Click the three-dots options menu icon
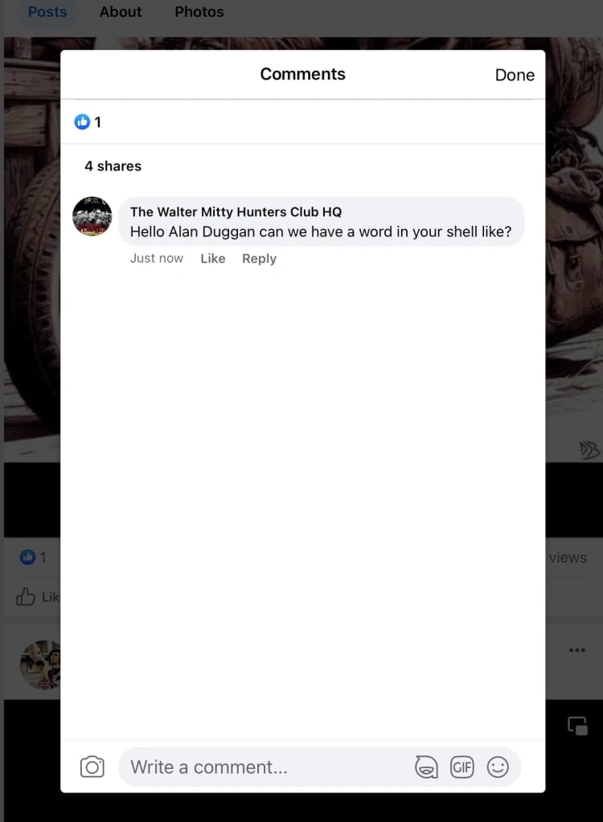 [576, 650]
